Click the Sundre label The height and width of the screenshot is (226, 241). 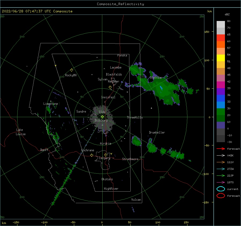click(x=81, y=111)
